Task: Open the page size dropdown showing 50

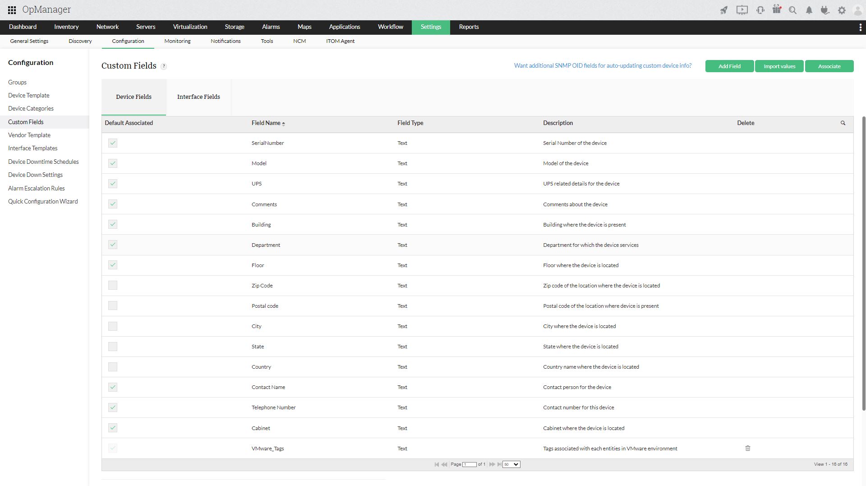Action: 511,464
